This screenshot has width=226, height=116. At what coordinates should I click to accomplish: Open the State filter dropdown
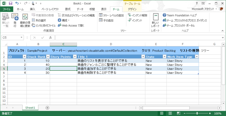click(x=165, y=57)
